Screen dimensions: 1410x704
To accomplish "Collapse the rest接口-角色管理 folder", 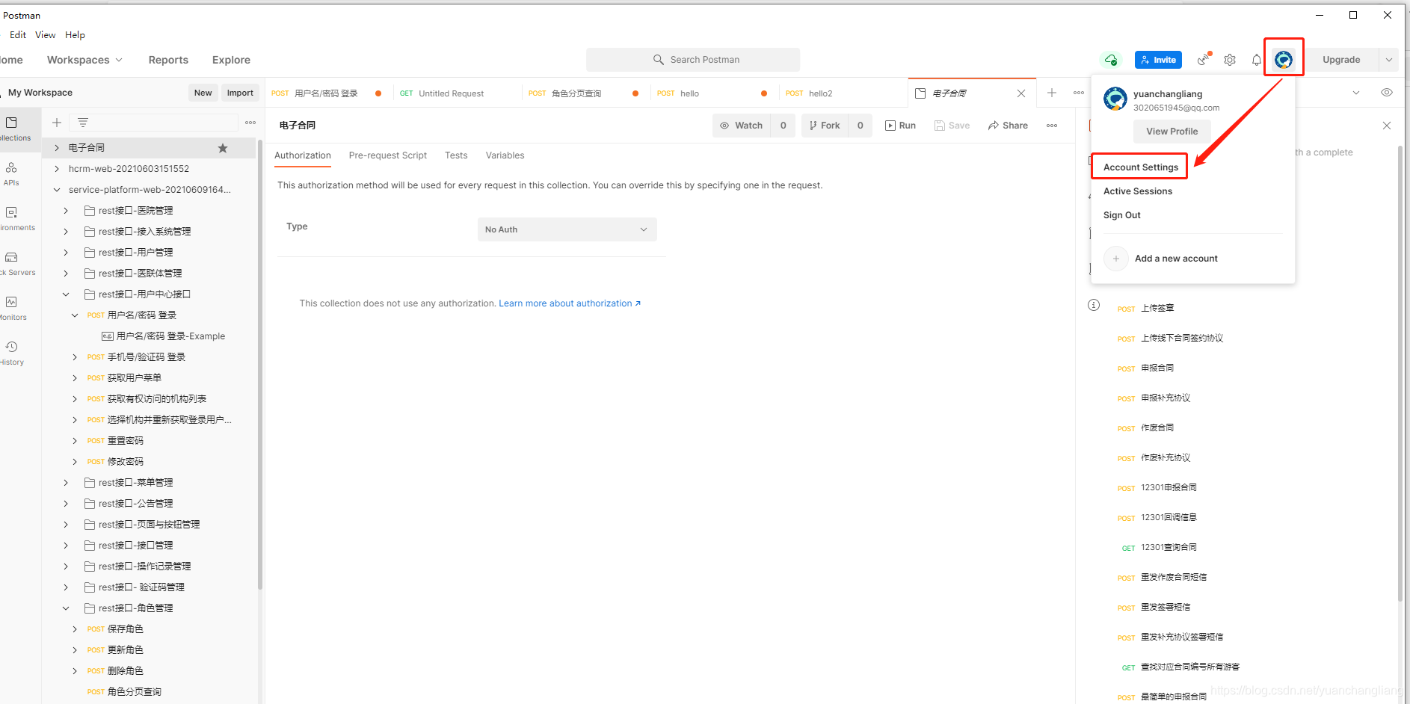I will point(66,608).
